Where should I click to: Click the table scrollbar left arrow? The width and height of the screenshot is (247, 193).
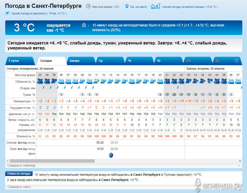point(7,161)
